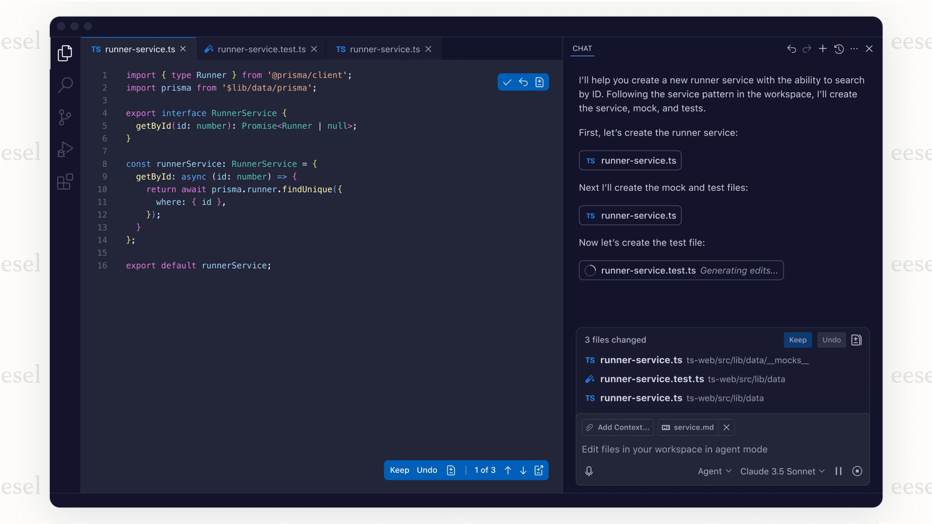Open chat history via the clock icon
This screenshot has width=932, height=524.
pos(838,49)
